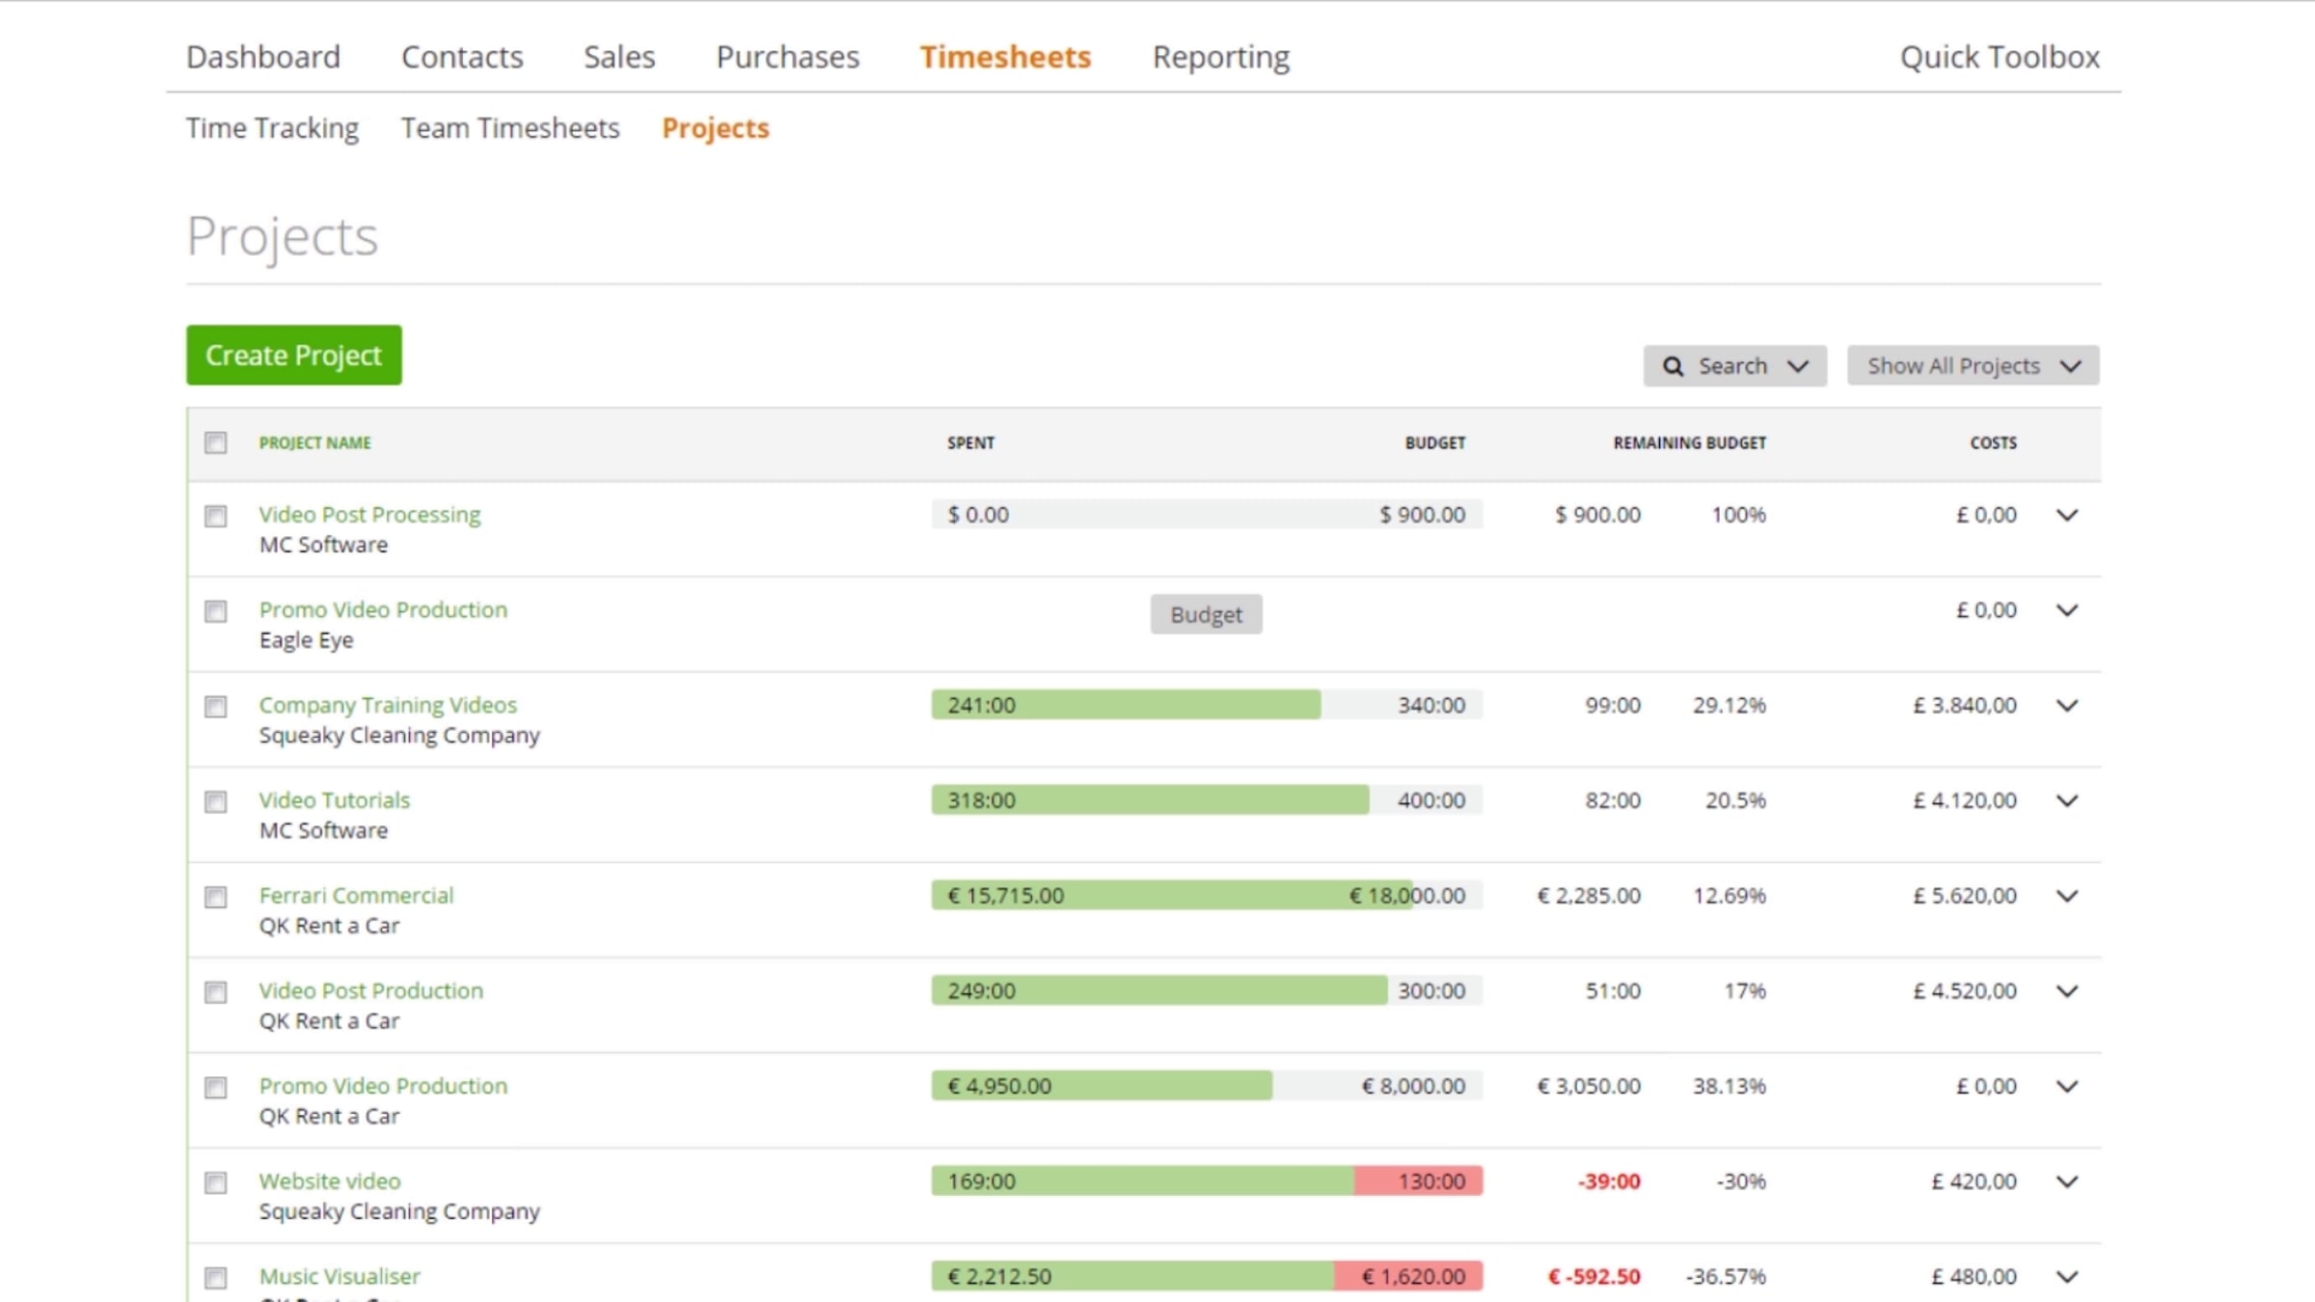The image size is (2315, 1302).
Task: Expand the Website video row chevron
Action: [2066, 1181]
